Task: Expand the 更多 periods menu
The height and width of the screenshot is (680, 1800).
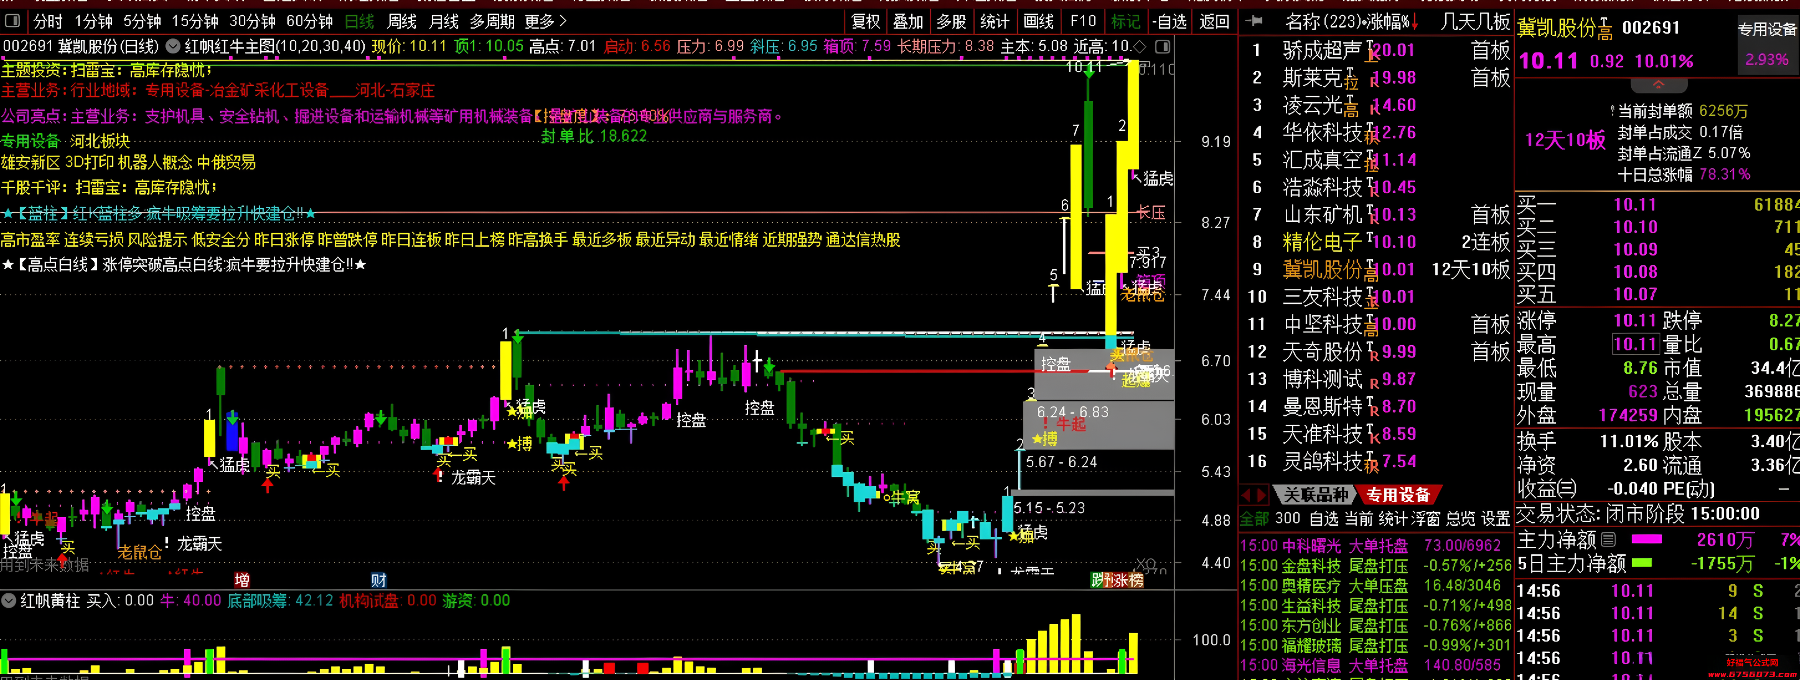Action: tap(546, 21)
